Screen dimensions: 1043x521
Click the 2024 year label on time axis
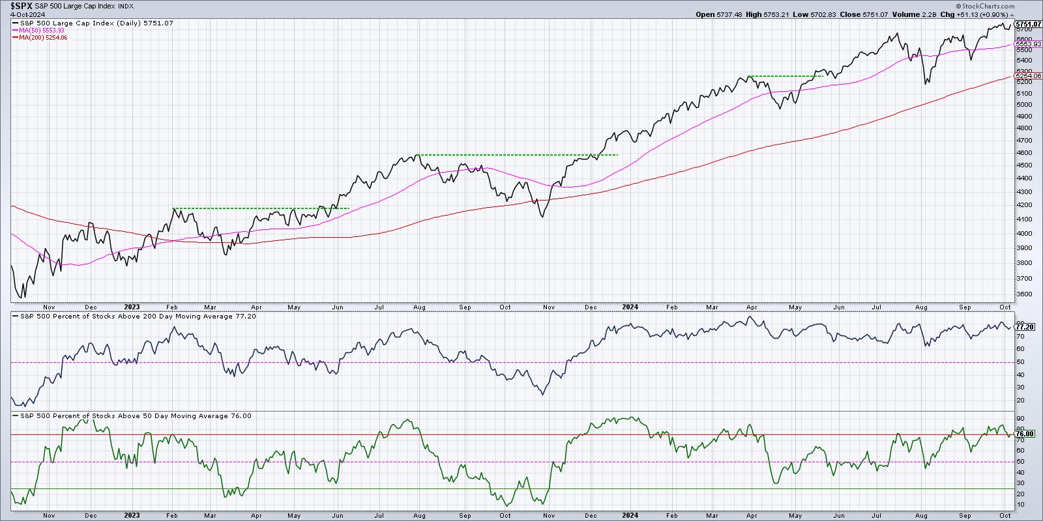[x=630, y=306]
